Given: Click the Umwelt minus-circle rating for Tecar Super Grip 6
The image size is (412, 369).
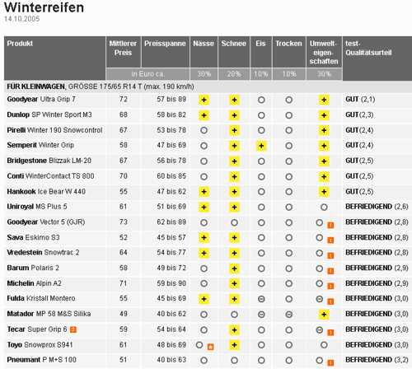Looking at the screenshot, I should click(320, 329).
